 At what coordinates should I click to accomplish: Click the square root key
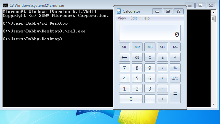[x=175, y=57]
